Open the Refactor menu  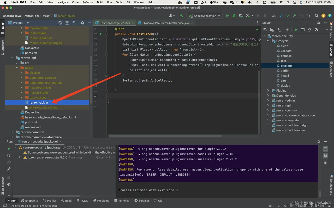click(x=88, y=2)
